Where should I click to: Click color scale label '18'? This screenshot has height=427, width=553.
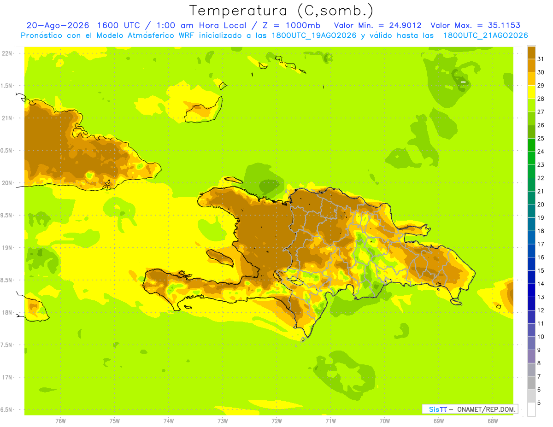541,231
